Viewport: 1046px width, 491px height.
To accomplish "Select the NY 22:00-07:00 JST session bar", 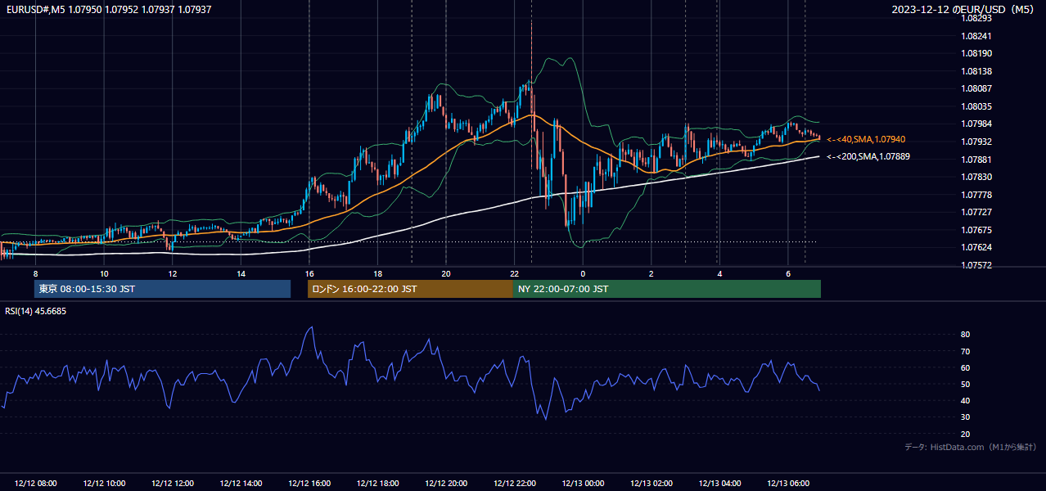I will 667,289.
